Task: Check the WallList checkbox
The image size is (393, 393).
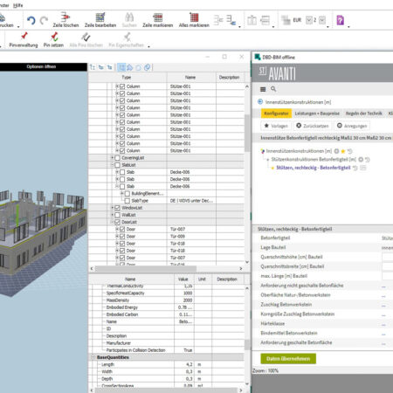Action: 117,215
